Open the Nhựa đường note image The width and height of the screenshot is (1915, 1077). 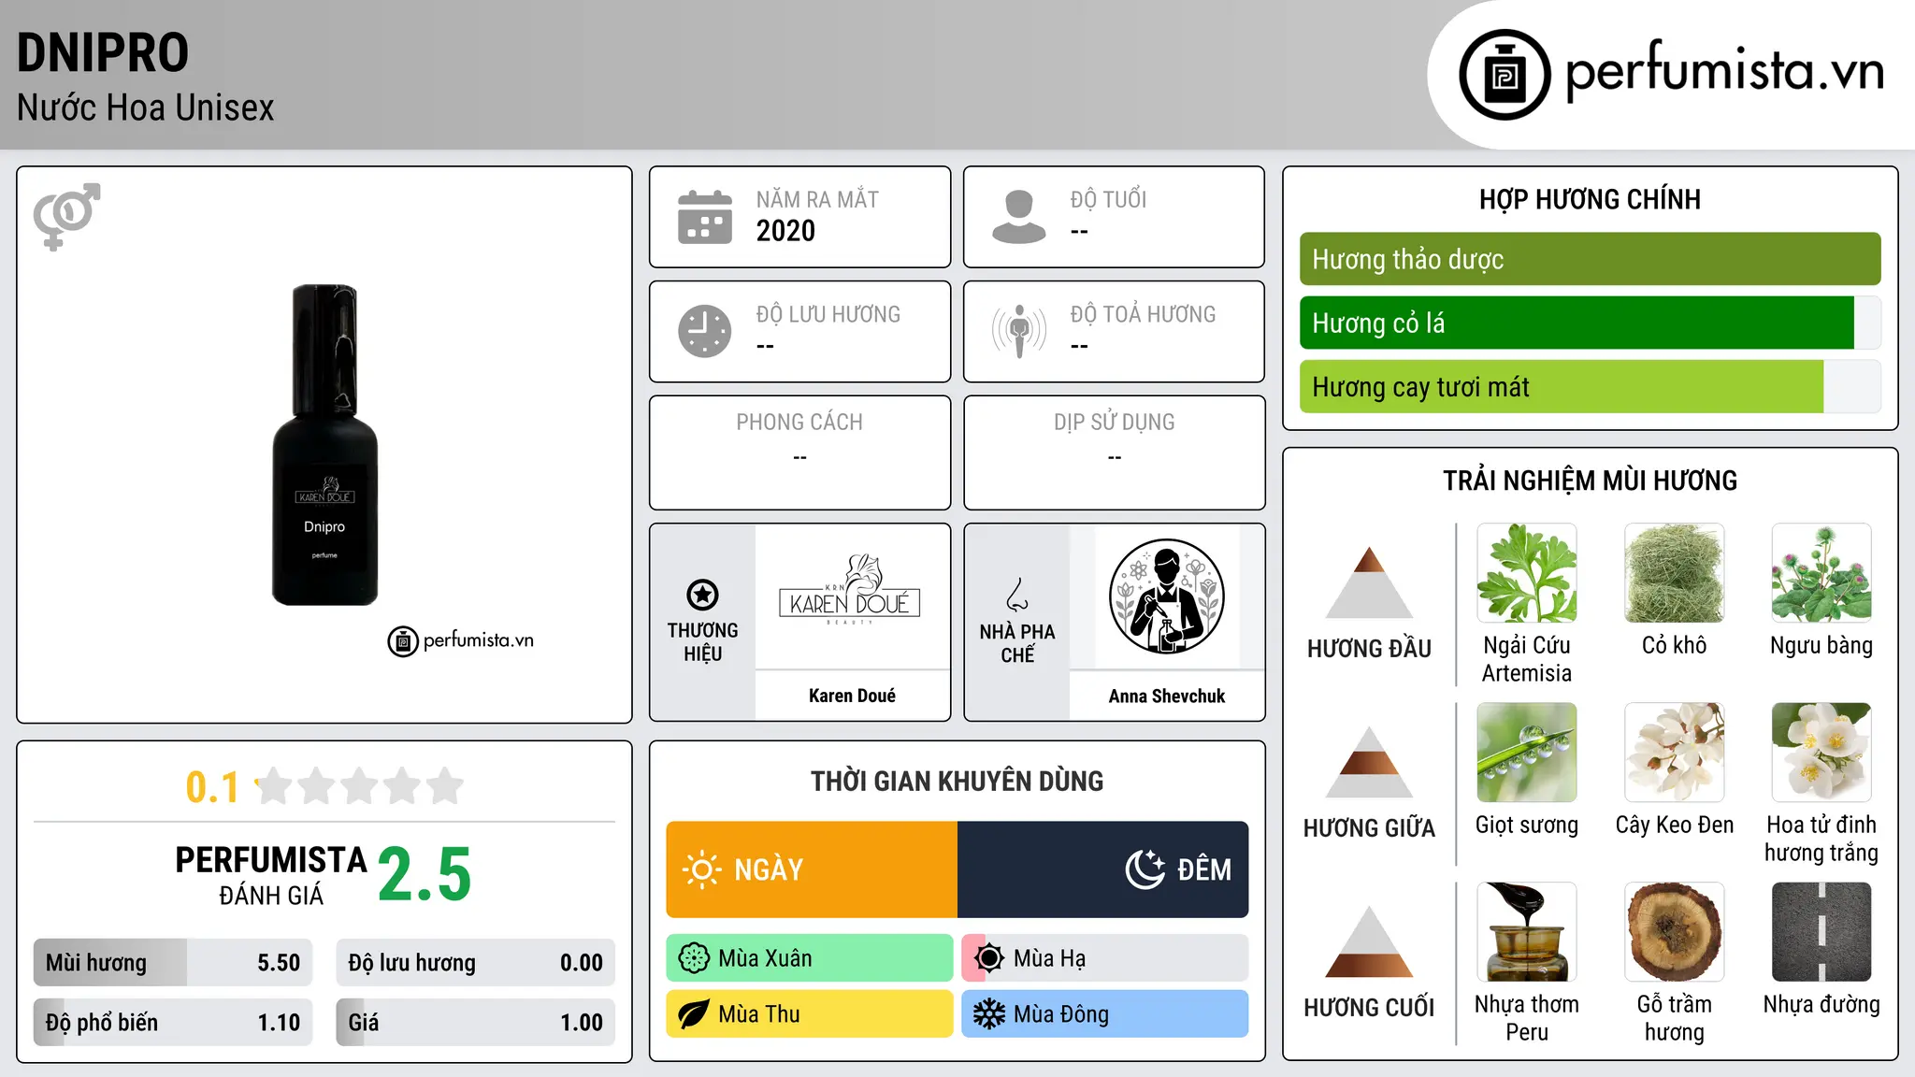click(1821, 932)
